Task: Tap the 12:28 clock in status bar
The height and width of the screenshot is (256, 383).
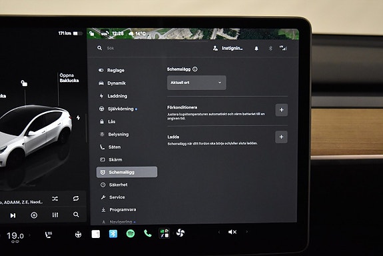Action: coord(118,33)
